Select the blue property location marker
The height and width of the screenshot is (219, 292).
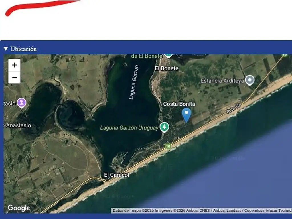tap(186, 115)
